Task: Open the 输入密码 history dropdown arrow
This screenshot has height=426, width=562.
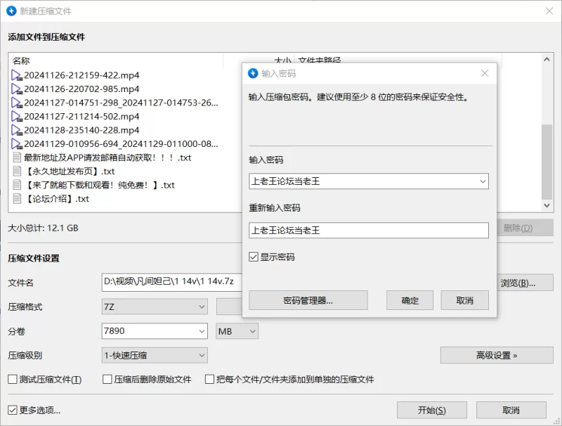Action: [483, 181]
